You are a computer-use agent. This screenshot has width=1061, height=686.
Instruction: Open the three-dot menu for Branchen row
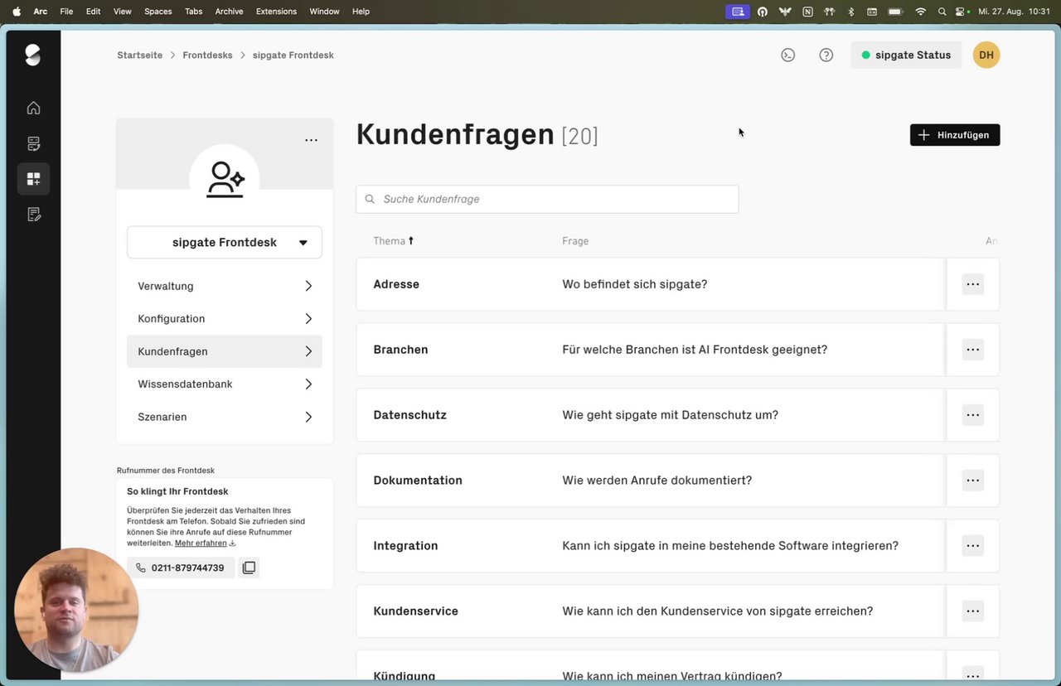[973, 350]
